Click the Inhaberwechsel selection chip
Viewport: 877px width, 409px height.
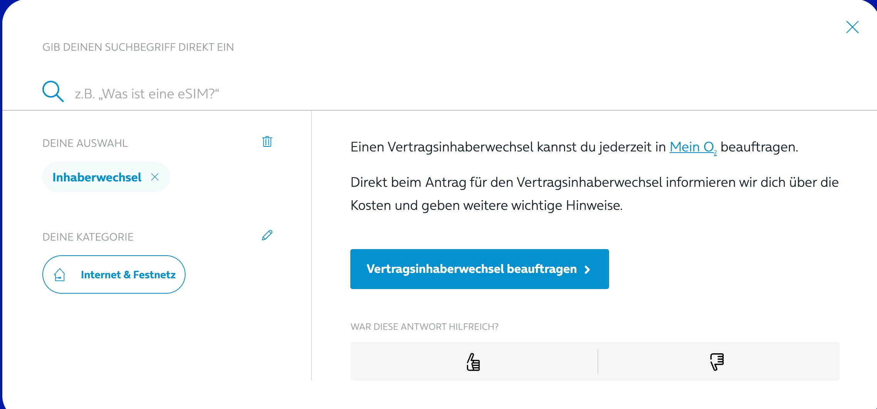coord(97,177)
